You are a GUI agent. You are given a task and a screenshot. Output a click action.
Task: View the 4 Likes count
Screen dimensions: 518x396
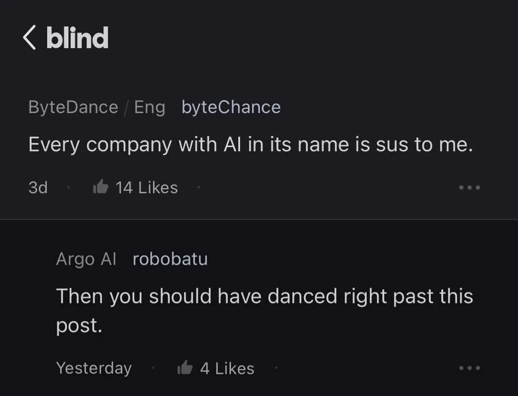[227, 368]
